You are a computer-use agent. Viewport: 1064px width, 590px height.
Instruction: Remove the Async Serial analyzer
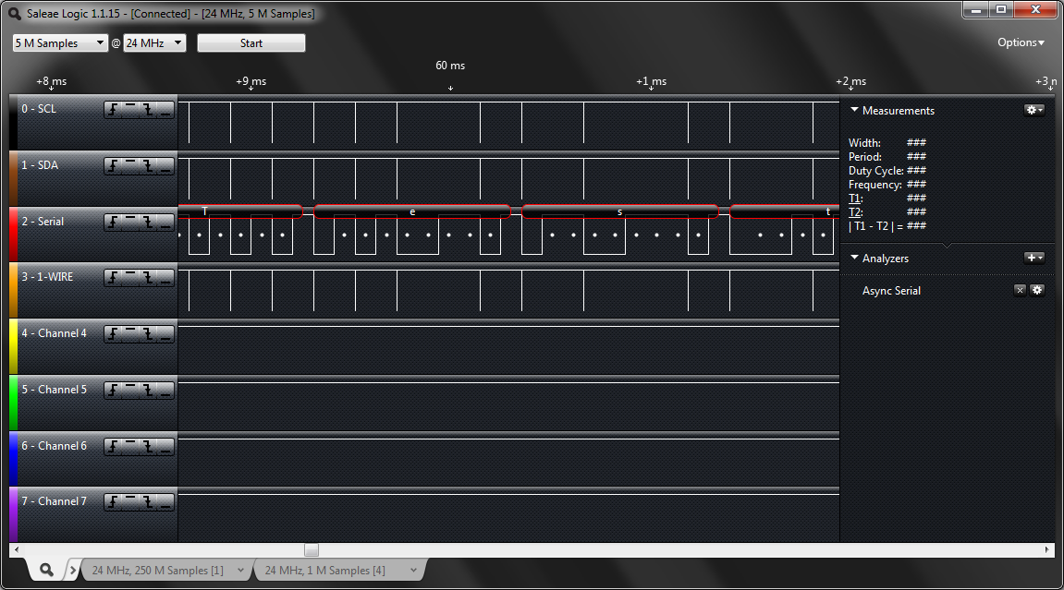[x=1020, y=290]
